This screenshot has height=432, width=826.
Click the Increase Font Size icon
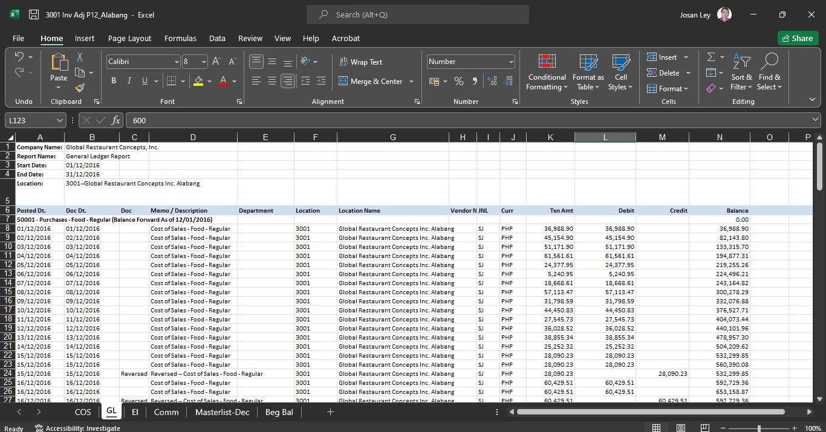[x=216, y=62]
